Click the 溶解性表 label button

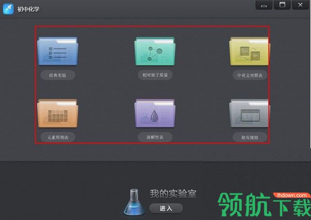[x=155, y=137]
